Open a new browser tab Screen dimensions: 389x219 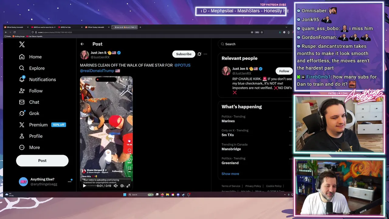(x=140, y=27)
